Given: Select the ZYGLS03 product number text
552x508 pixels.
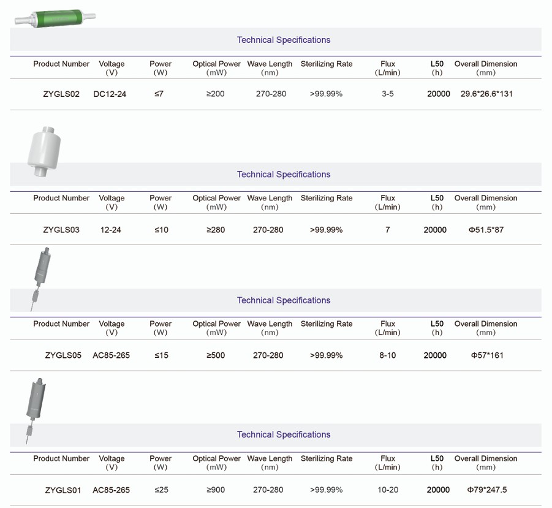Looking at the screenshot, I should pyautogui.click(x=61, y=230).
